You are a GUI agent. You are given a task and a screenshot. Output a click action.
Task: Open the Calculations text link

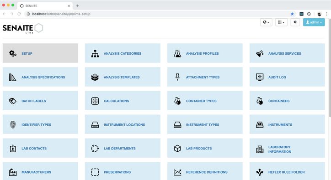[x=116, y=101]
